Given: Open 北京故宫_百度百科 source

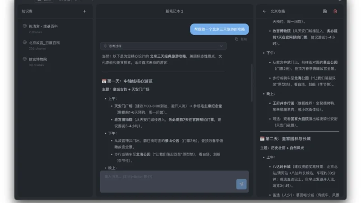Looking at the screenshot, I should 44,43.
